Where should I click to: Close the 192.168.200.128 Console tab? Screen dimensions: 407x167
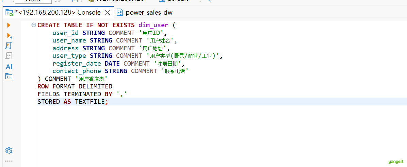(x=107, y=13)
